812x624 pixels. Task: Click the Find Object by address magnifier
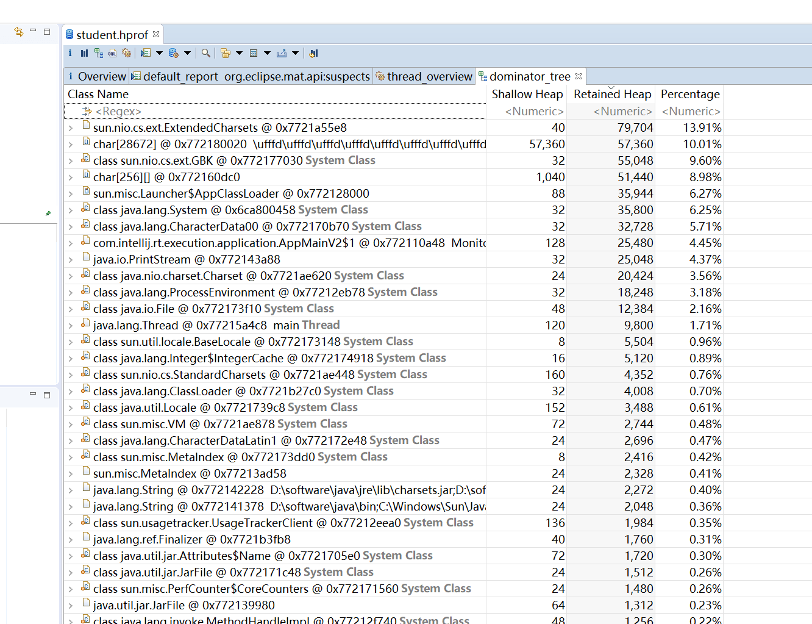tap(206, 53)
